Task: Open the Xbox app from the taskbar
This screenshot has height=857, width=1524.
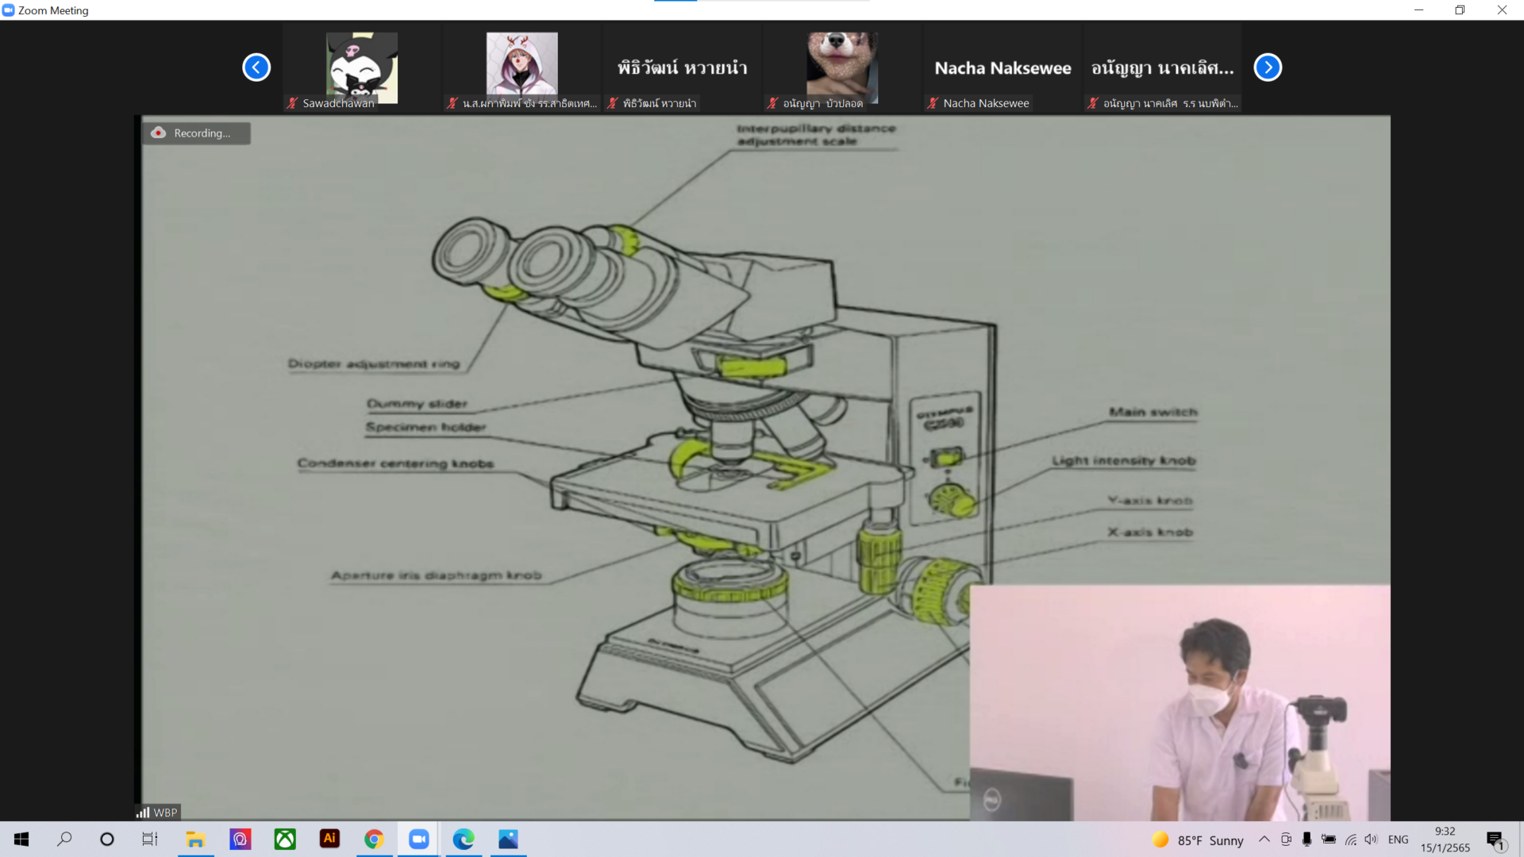Action: coord(285,839)
